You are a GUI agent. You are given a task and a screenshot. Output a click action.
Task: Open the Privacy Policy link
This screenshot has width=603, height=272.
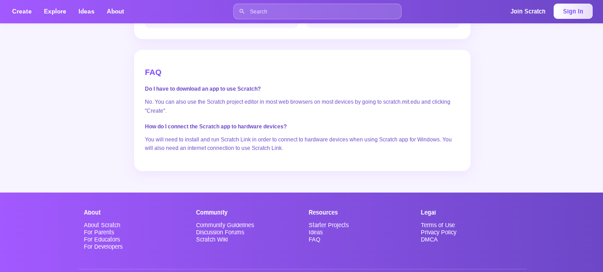(x=438, y=233)
